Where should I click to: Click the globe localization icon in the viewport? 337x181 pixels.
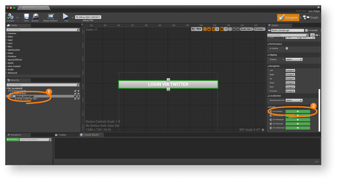point(193,29)
